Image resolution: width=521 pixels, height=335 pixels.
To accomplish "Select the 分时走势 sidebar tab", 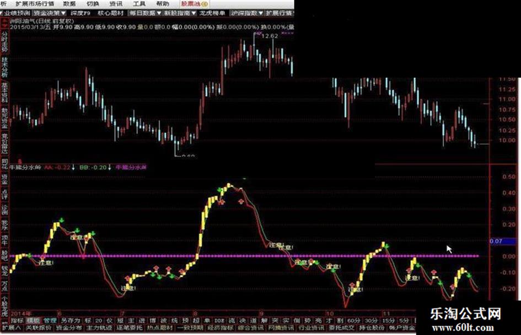I will coord(4,42).
